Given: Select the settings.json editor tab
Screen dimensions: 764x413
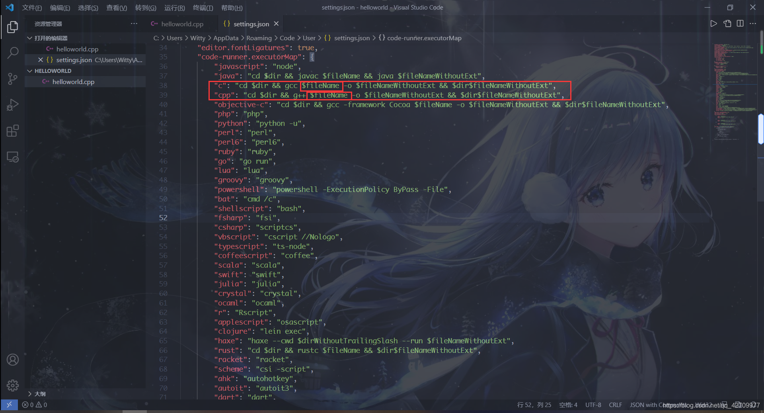Looking at the screenshot, I should point(251,24).
